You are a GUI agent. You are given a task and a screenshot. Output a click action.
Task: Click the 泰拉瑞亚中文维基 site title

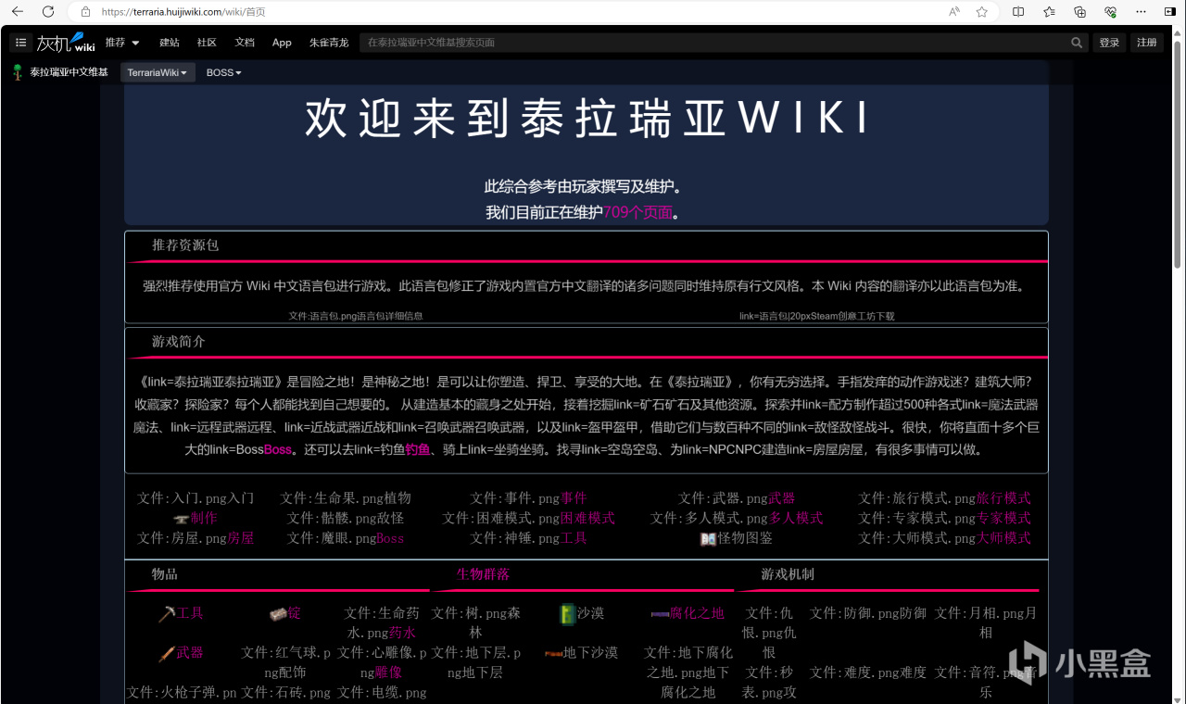(69, 72)
